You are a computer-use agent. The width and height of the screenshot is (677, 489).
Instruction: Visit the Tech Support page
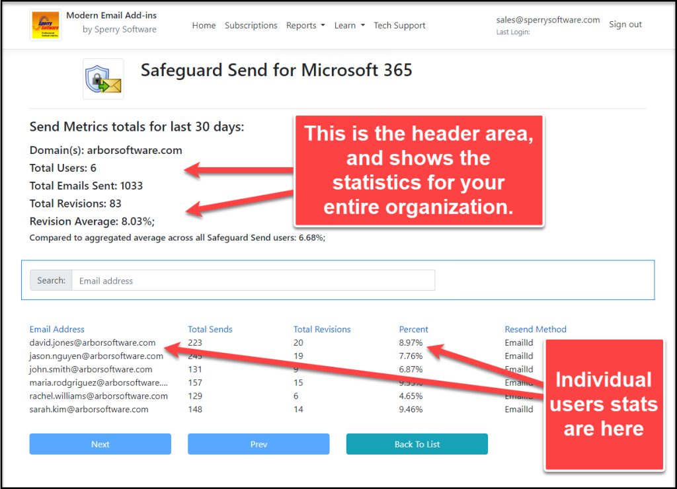click(x=399, y=25)
